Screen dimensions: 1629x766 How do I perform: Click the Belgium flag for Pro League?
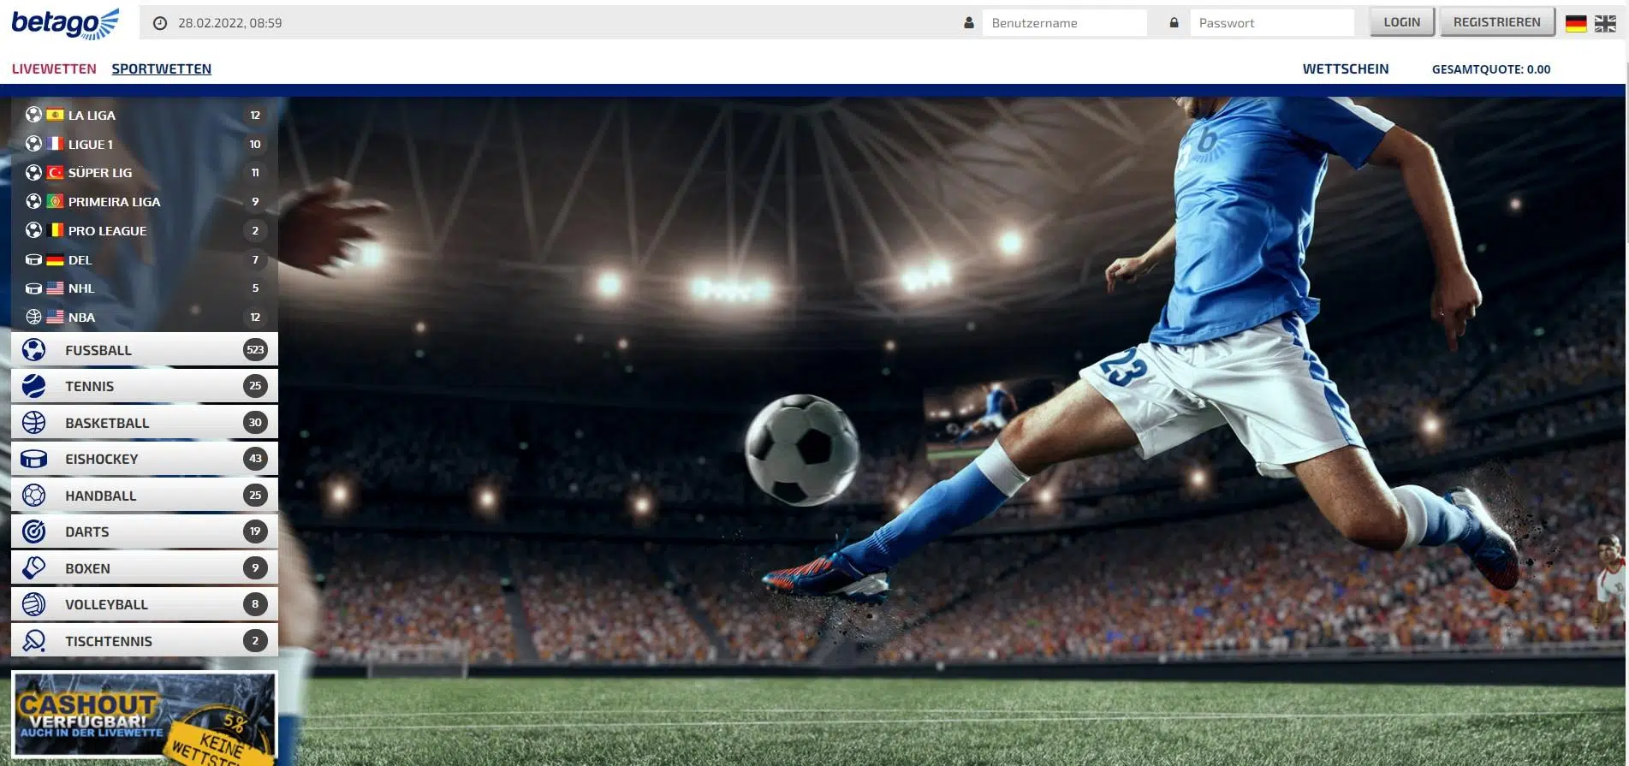(55, 230)
